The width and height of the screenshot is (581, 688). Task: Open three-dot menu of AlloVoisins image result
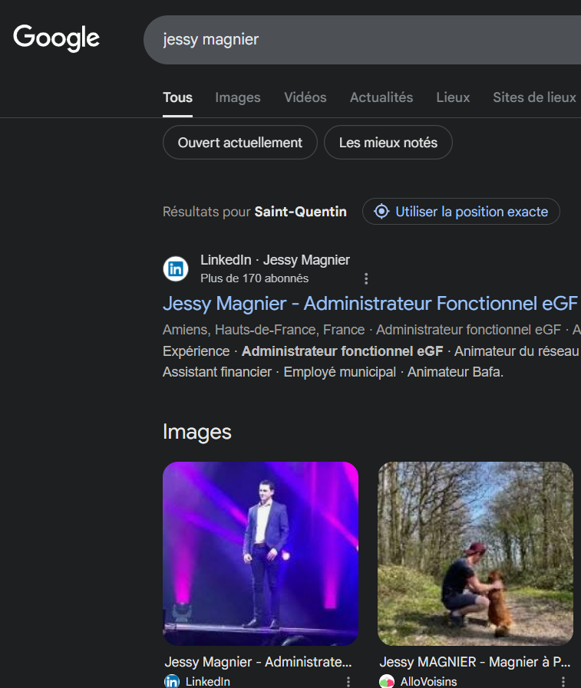563,681
